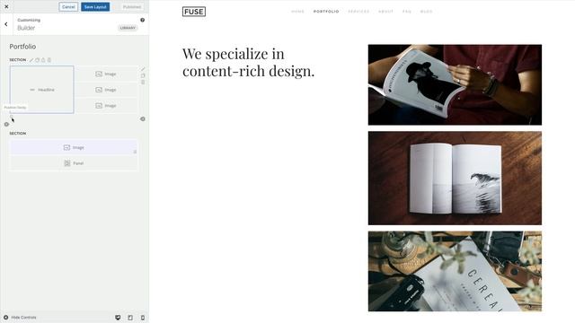Select the Headline widget block
This screenshot has height=323, width=575.
click(x=42, y=90)
